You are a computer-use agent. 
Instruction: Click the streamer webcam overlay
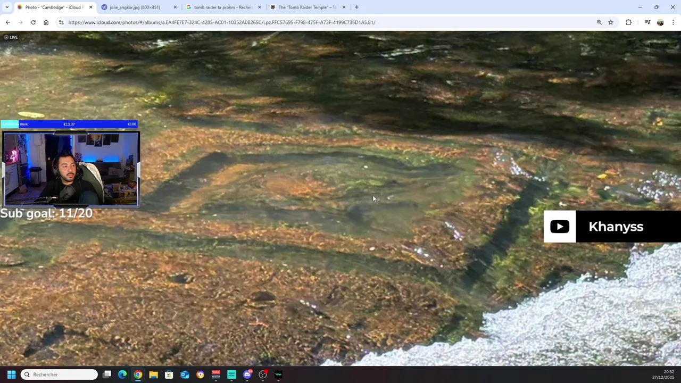point(71,169)
